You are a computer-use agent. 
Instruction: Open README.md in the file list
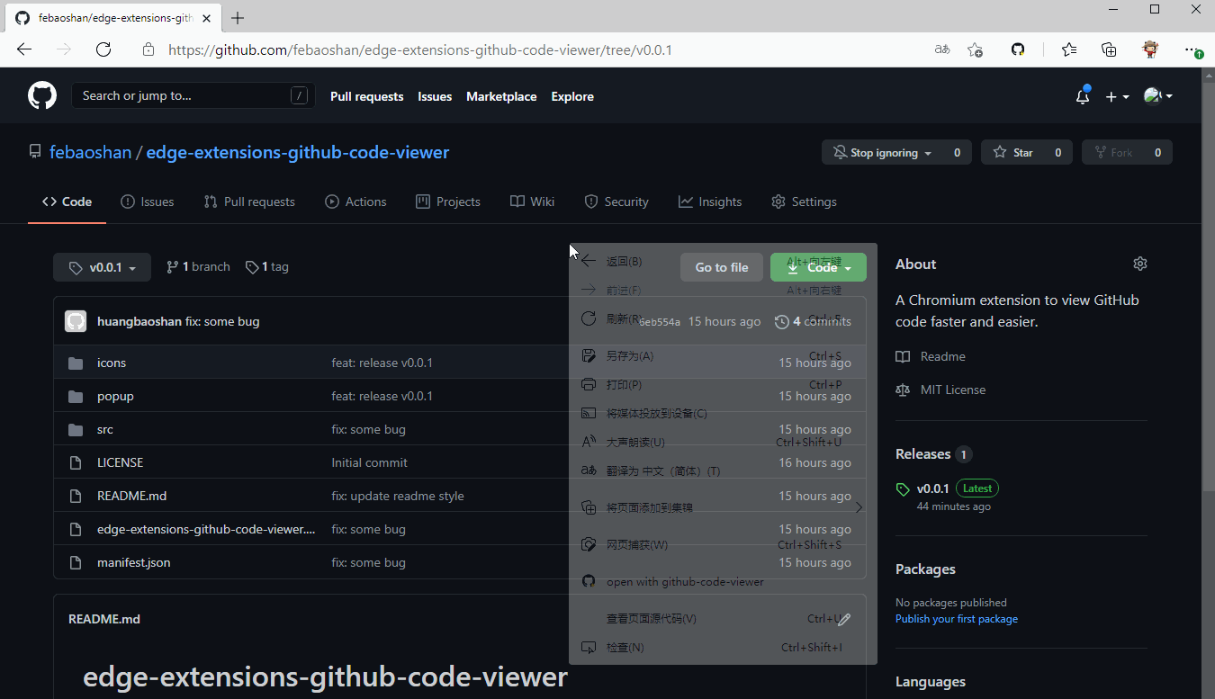tap(131, 496)
